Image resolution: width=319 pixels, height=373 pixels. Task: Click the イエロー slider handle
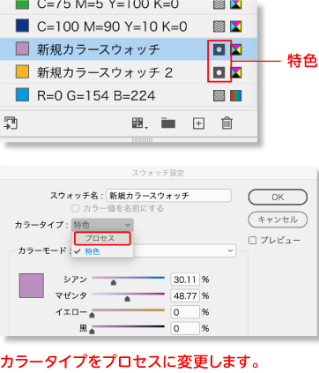tap(92, 315)
